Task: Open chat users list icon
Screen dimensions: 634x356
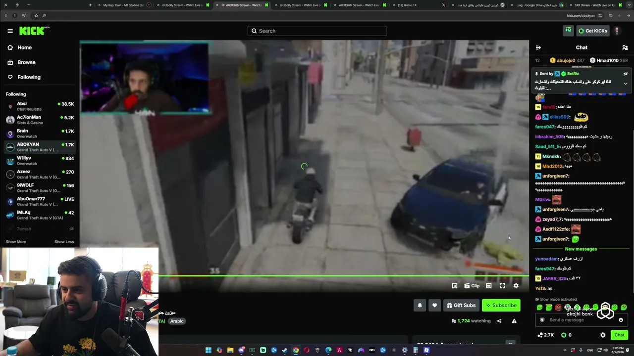Action: 625,48
